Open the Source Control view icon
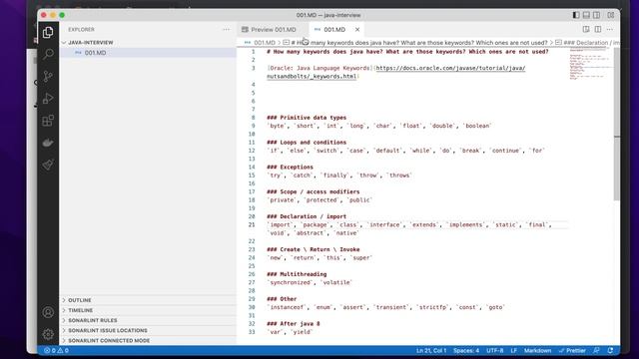The image size is (639, 359). pyautogui.click(x=48, y=76)
